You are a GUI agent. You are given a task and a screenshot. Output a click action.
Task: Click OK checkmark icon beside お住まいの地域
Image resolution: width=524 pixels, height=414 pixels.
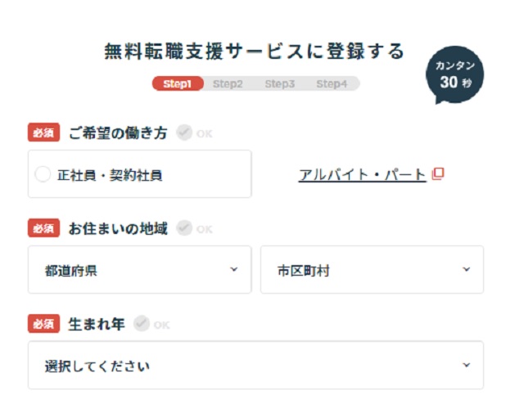click(x=184, y=228)
